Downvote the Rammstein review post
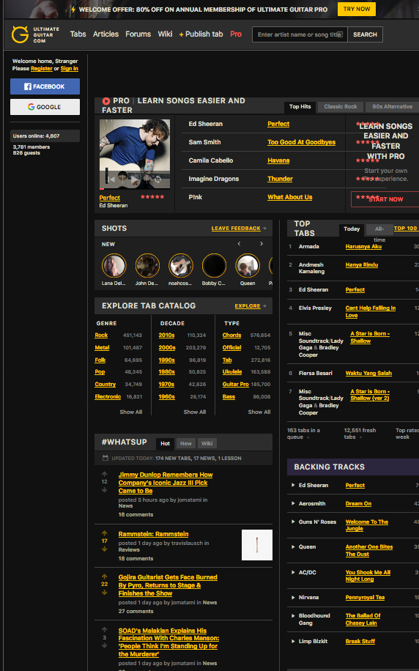419x671 pixels. [x=105, y=549]
